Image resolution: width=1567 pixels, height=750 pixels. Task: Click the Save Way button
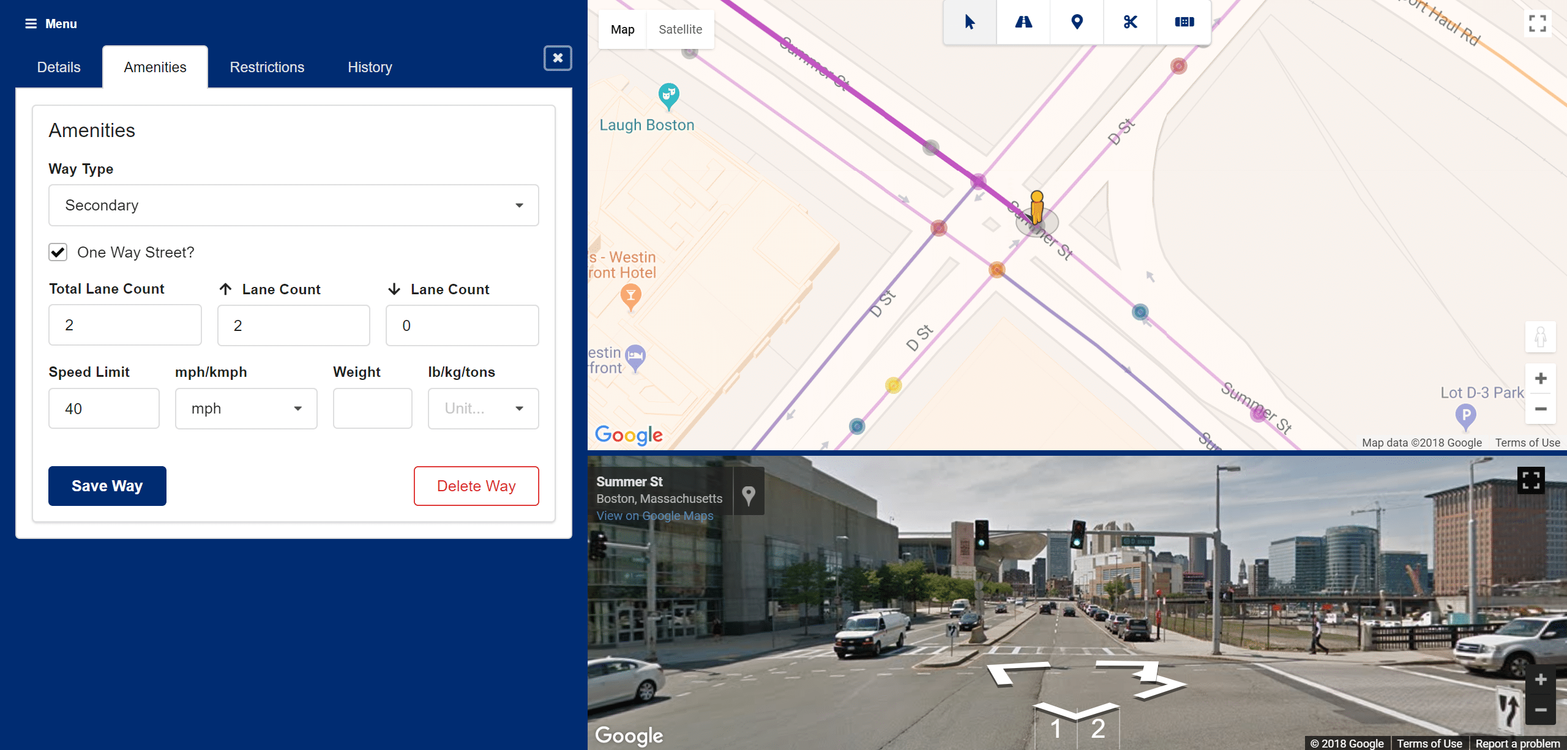point(107,485)
